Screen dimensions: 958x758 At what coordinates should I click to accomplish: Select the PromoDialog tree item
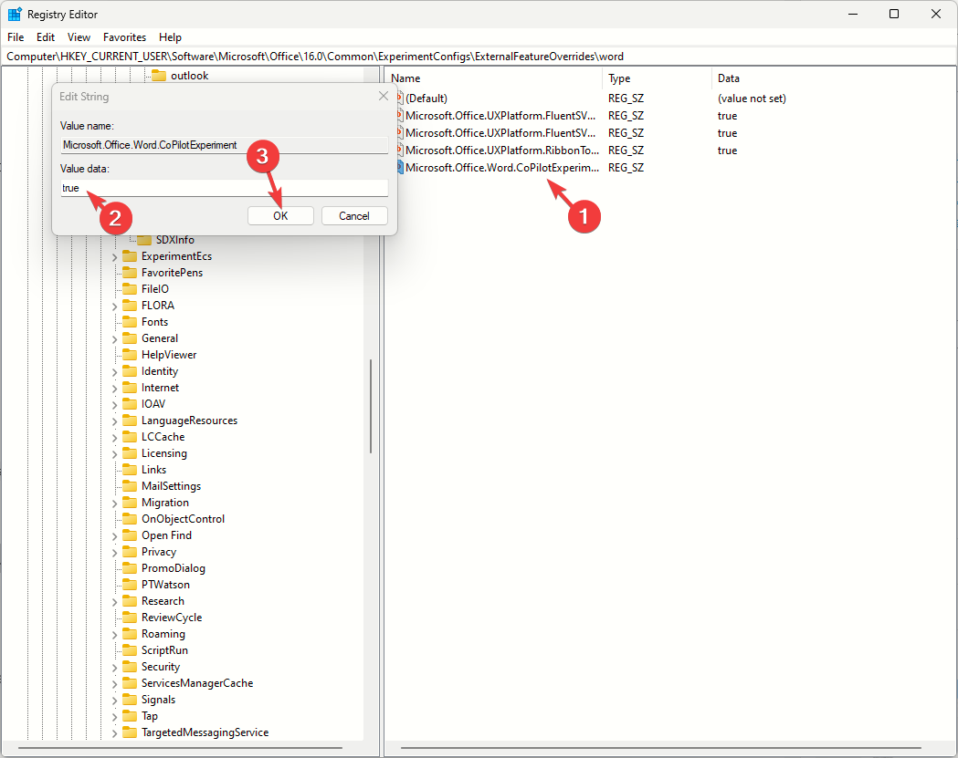173,568
